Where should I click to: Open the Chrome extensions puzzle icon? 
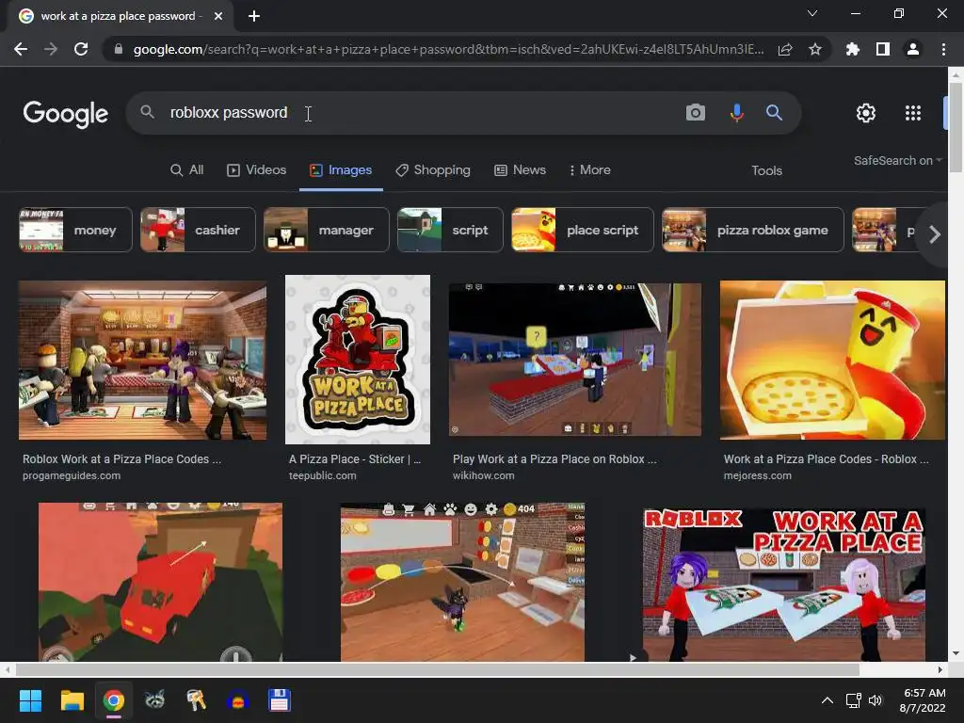click(852, 49)
